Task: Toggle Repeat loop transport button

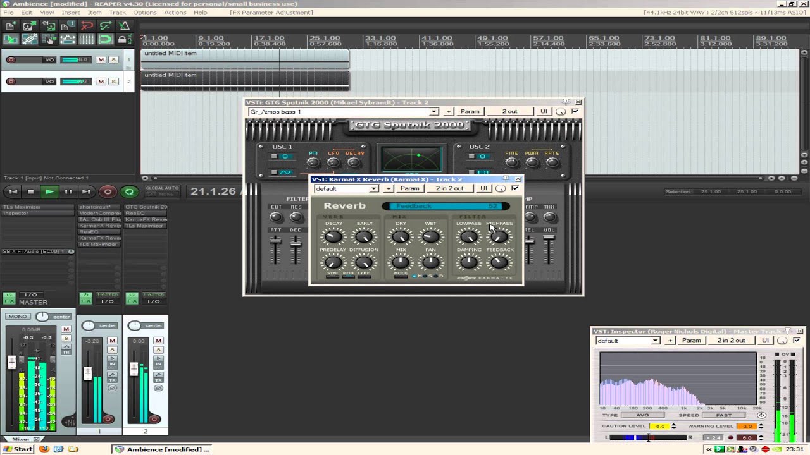Action: tap(129, 191)
